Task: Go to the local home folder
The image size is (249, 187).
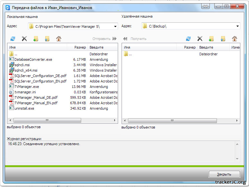Action: 58,39
